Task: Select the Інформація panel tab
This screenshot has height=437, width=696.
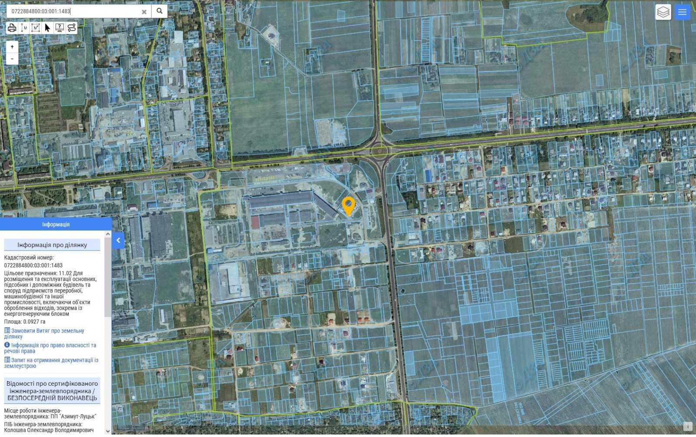Action: pyautogui.click(x=56, y=224)
